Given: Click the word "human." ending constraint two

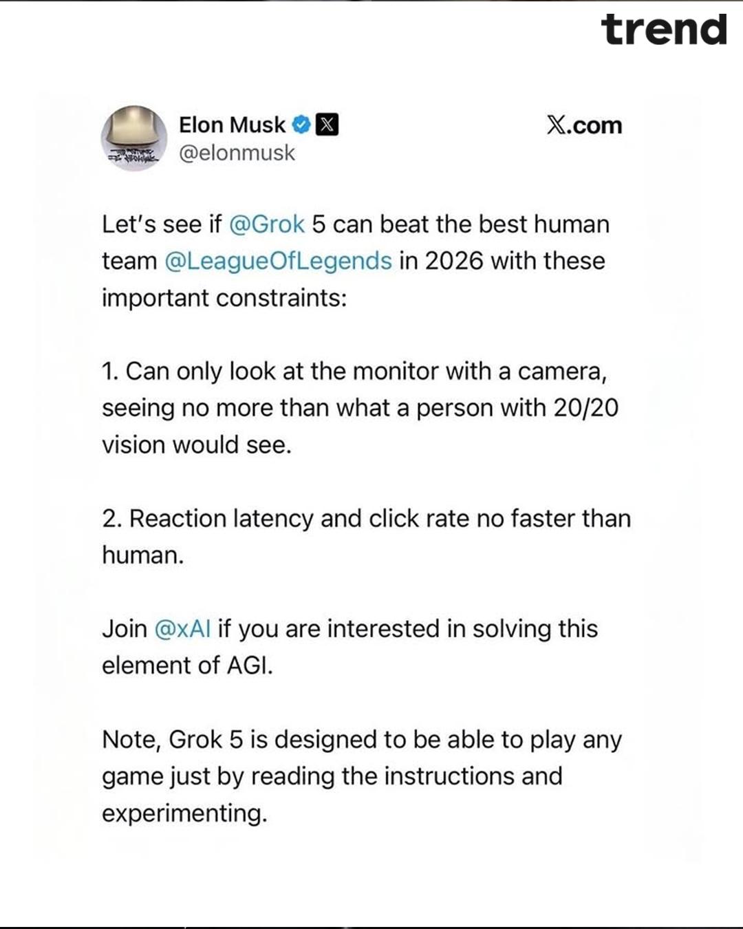Looking at the screenshot, I should pyautogui.click(x=143, y=555).
